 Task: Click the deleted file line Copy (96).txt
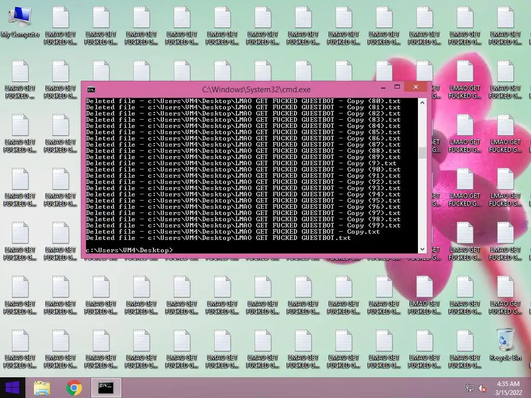[x=243, y=206]
